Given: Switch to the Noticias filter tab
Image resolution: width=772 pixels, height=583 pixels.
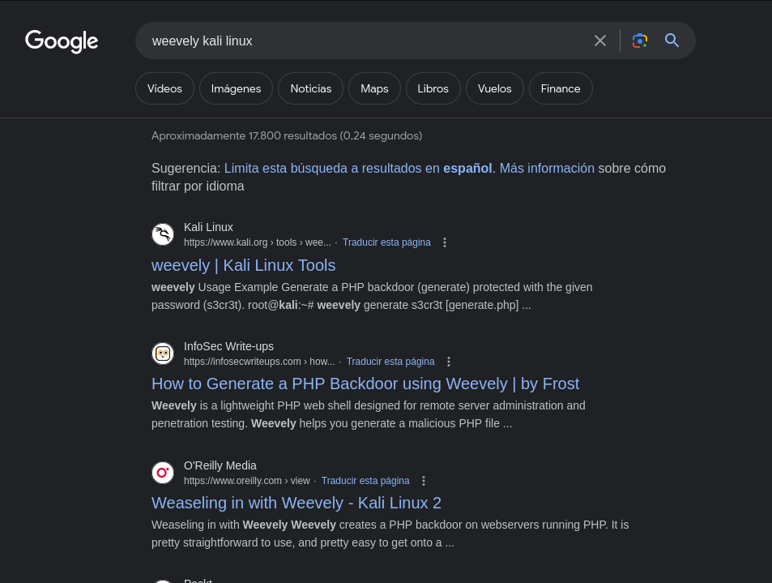Looking at the screenshot, I should point(311,88).
